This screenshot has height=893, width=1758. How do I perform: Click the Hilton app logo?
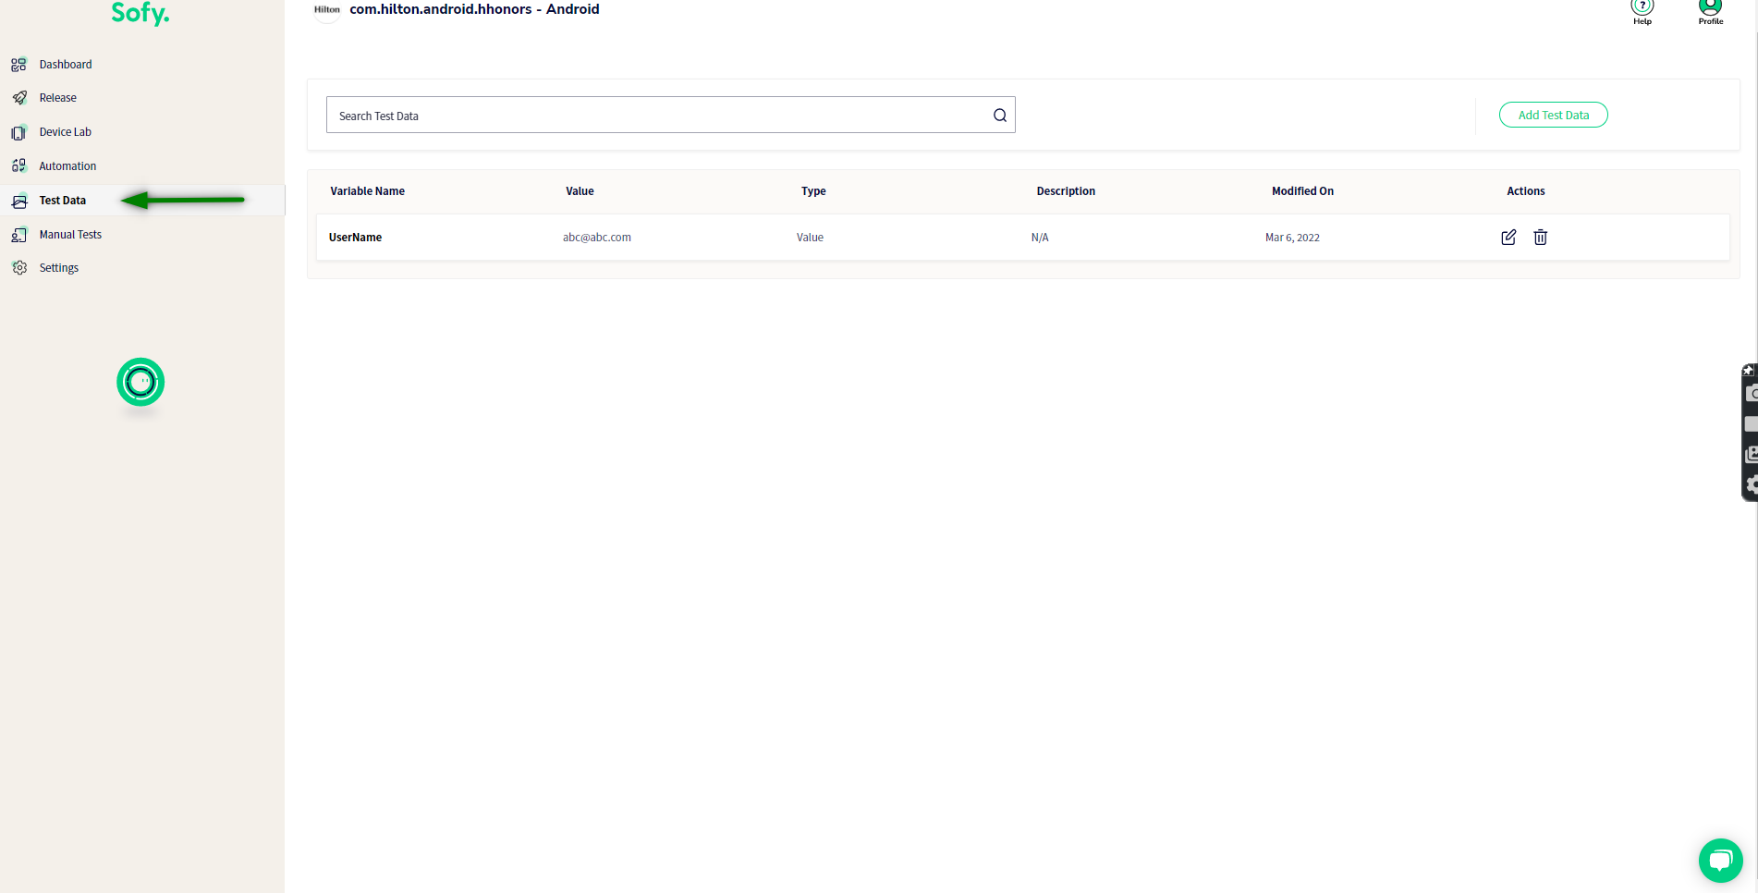[x=327, y=10]
